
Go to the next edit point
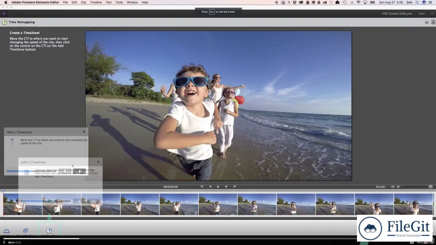(x=235, y=186)
